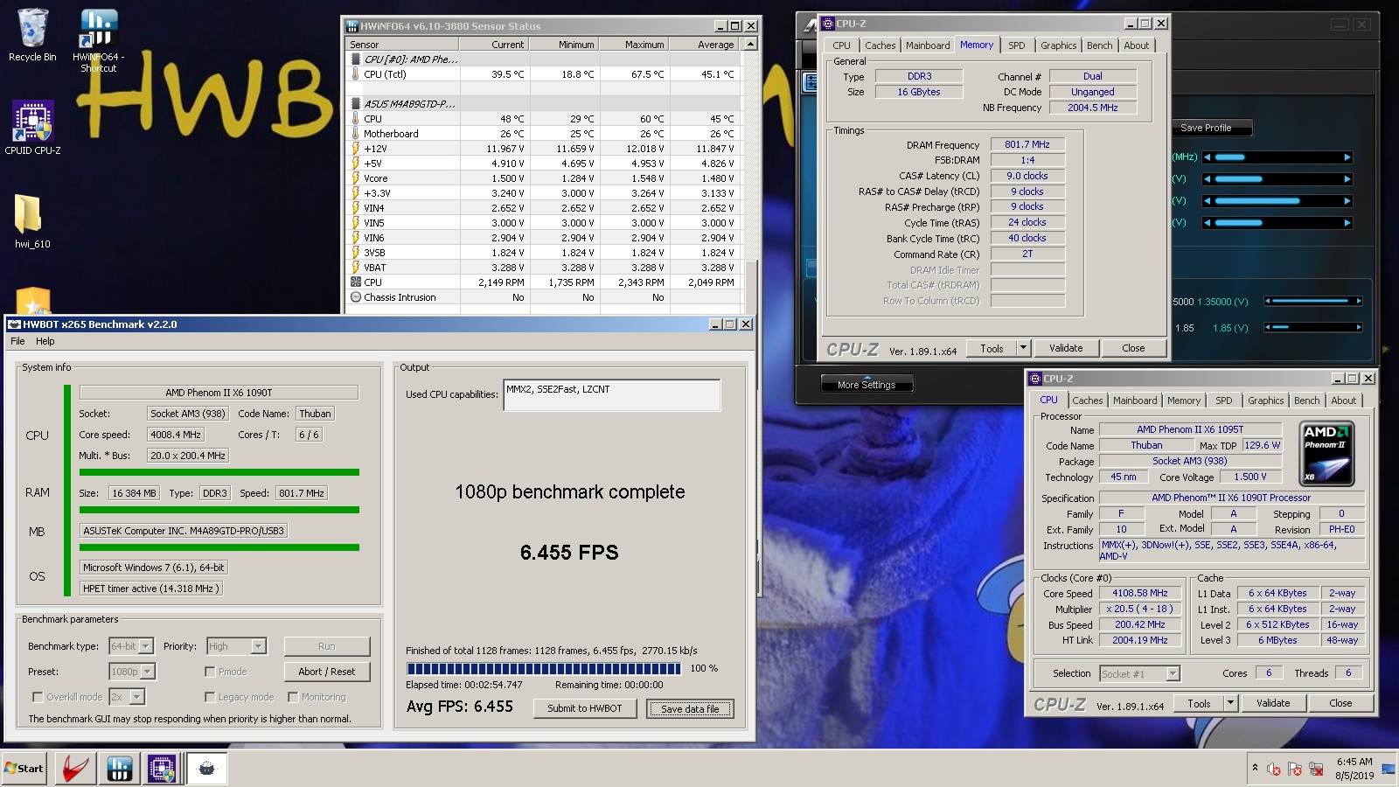
Task: Open Tools dropdown arrow in CPU-Z CPU window
Action: pyautogui.click(x=1230, y=703)
